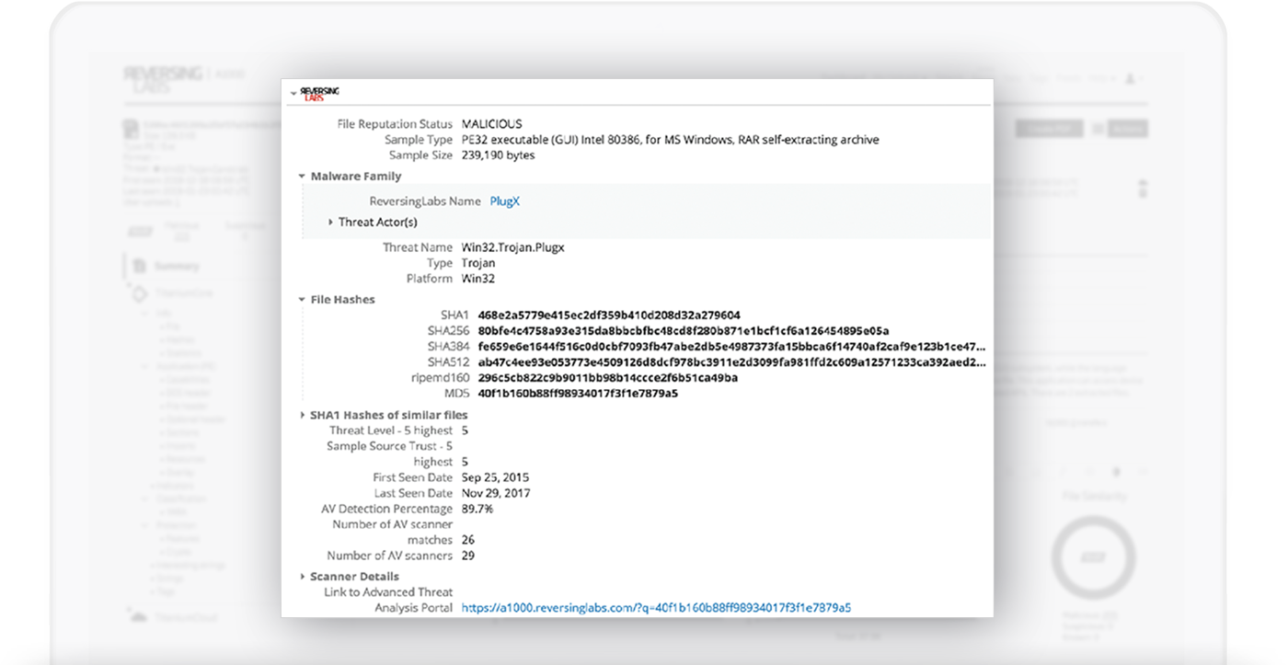Expand the Threat Actor(s) section

(331, 223)
